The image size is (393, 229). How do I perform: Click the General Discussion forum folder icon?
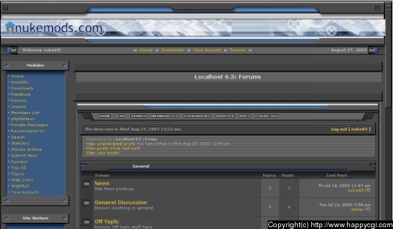(86, 203)
